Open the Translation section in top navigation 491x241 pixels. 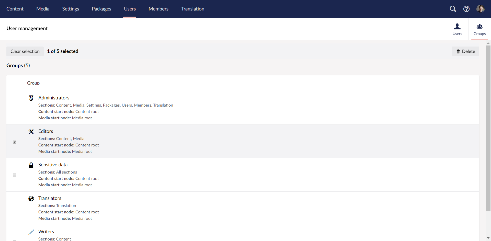[193, 9]
